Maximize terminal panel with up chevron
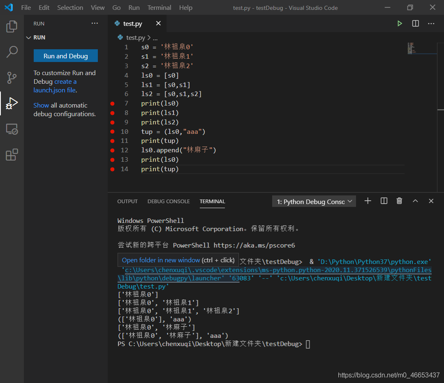Image resolution: width=444 pixels, height=383 pixels. (x=415, y=201)
